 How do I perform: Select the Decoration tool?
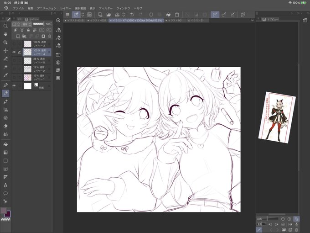point(5,118)
